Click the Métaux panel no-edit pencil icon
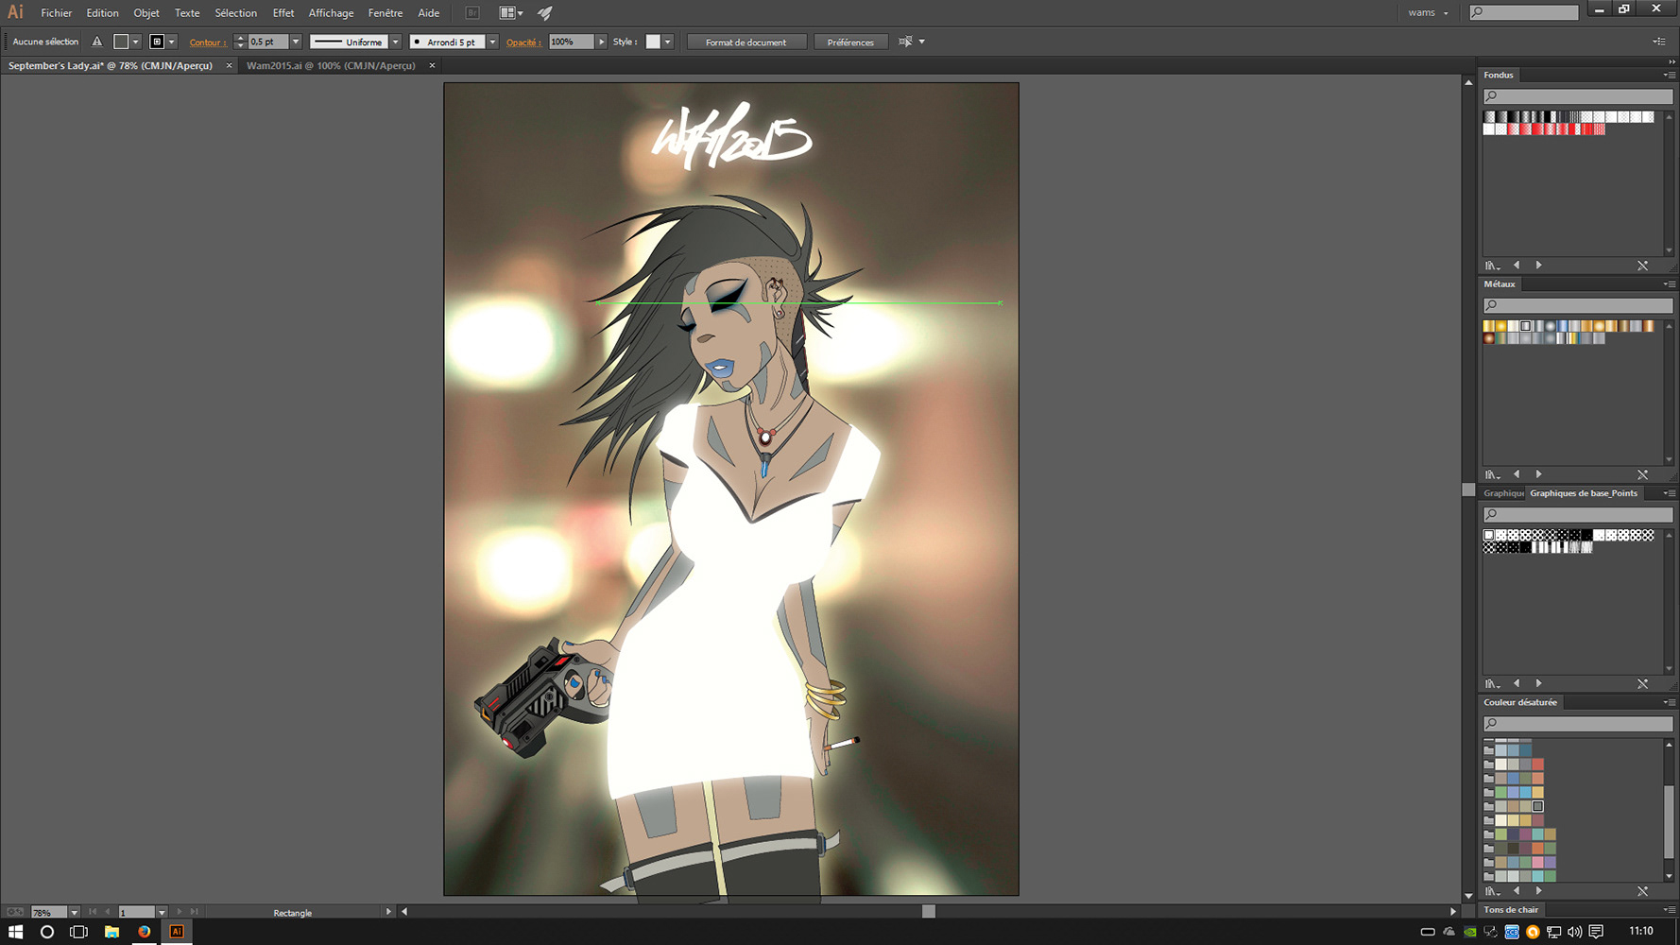The height and width of the screenshot is (945, 1680). tap(1642, 474)
